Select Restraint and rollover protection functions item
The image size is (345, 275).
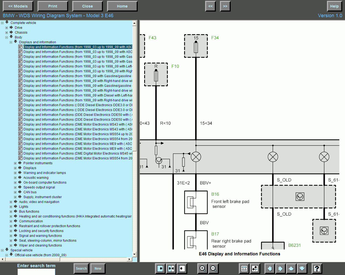[x=50, y=226]
